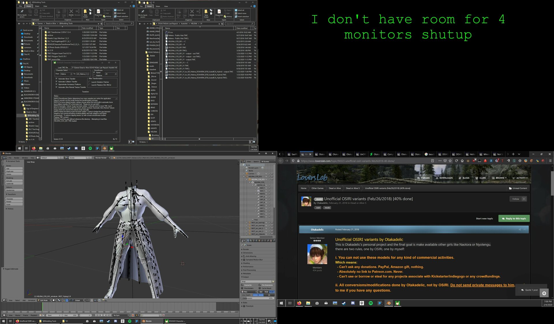The width and height of the screenshot is (554, 324).
Task: Toggle Automatic Collision Transfer checkbox
Action: (x=57, y=82)
